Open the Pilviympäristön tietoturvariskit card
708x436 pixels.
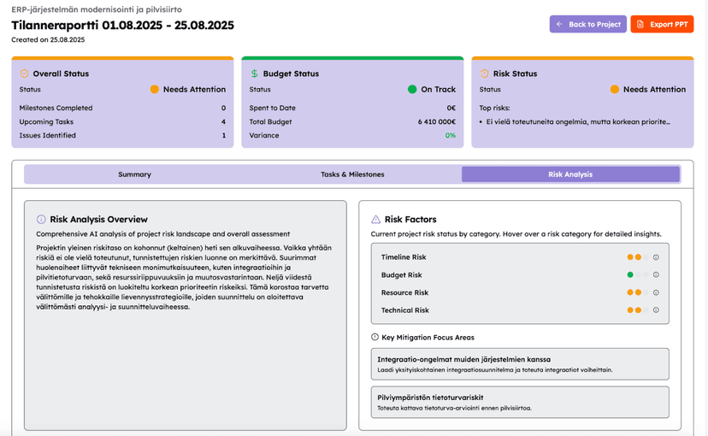520,402
